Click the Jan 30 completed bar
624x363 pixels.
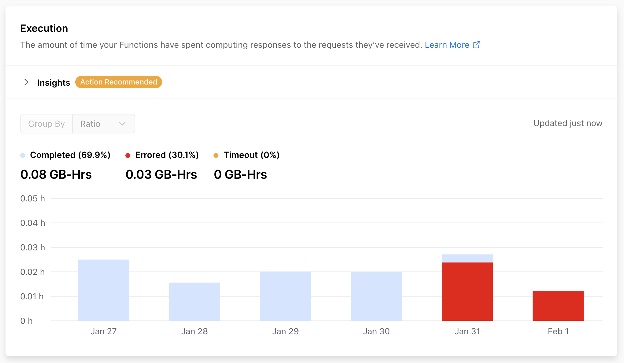[x=376, y=296]
